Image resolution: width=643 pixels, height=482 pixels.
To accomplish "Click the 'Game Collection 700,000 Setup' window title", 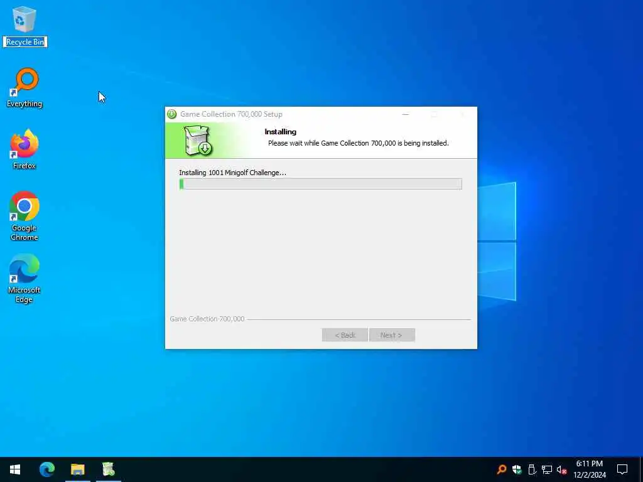I will (231, 114).
